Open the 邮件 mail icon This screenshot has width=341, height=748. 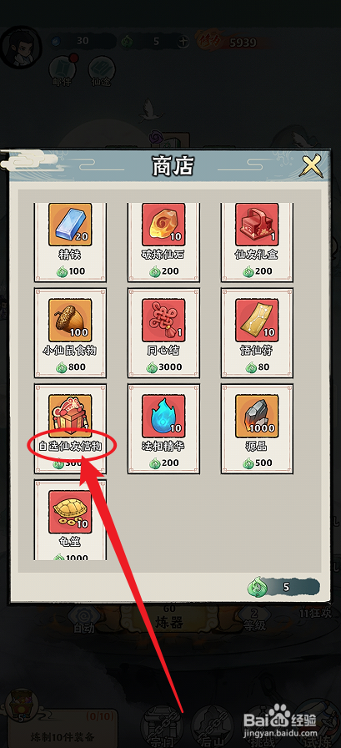pos(63,72)
